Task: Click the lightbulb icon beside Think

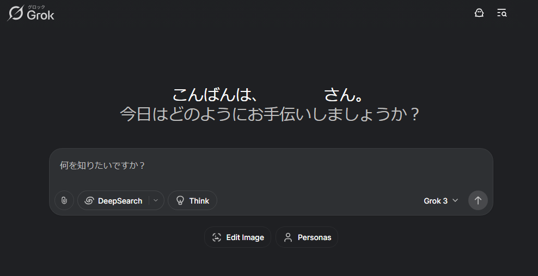Action: 180,200
